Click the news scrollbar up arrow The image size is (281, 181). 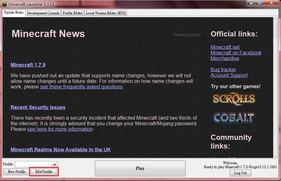pos(275,19)
